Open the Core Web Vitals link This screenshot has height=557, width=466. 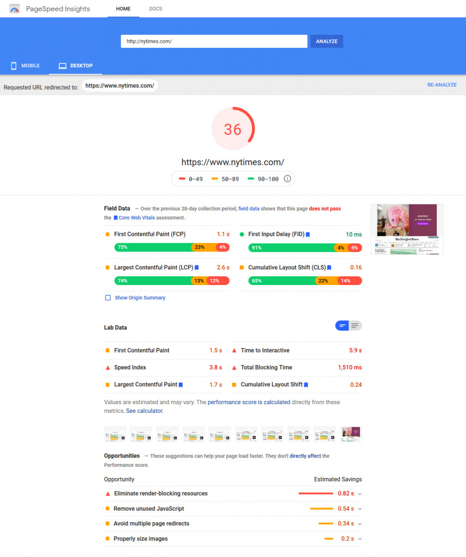coord(136,218)
